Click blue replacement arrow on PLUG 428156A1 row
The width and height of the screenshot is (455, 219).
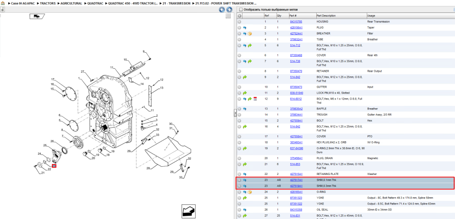[245, 28]
